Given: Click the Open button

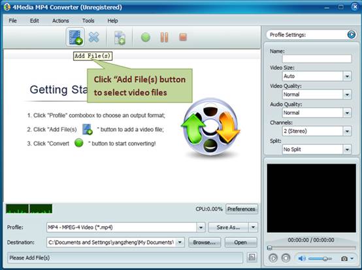Looking at the screenshot, I should pos(240,243).
